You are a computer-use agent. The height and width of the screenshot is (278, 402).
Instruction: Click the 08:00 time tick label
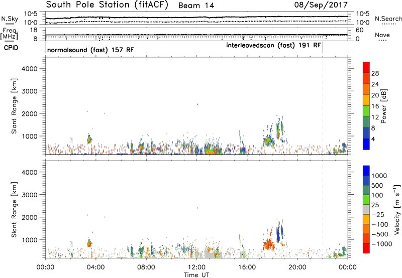click(146, 267)
